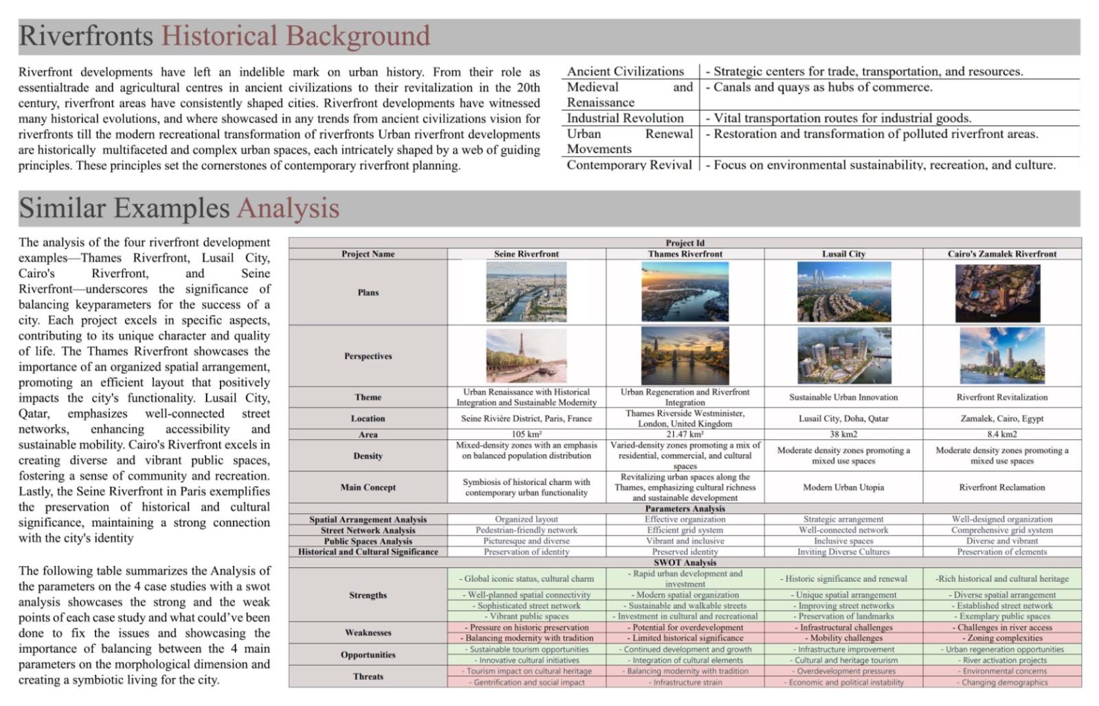Click the Seine Riverfront plan aerial image

click(x=526, y=292)
